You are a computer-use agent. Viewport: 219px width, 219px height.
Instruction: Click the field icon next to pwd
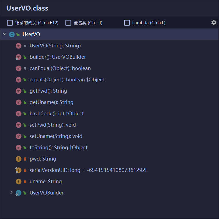click(x=18, y=159)
